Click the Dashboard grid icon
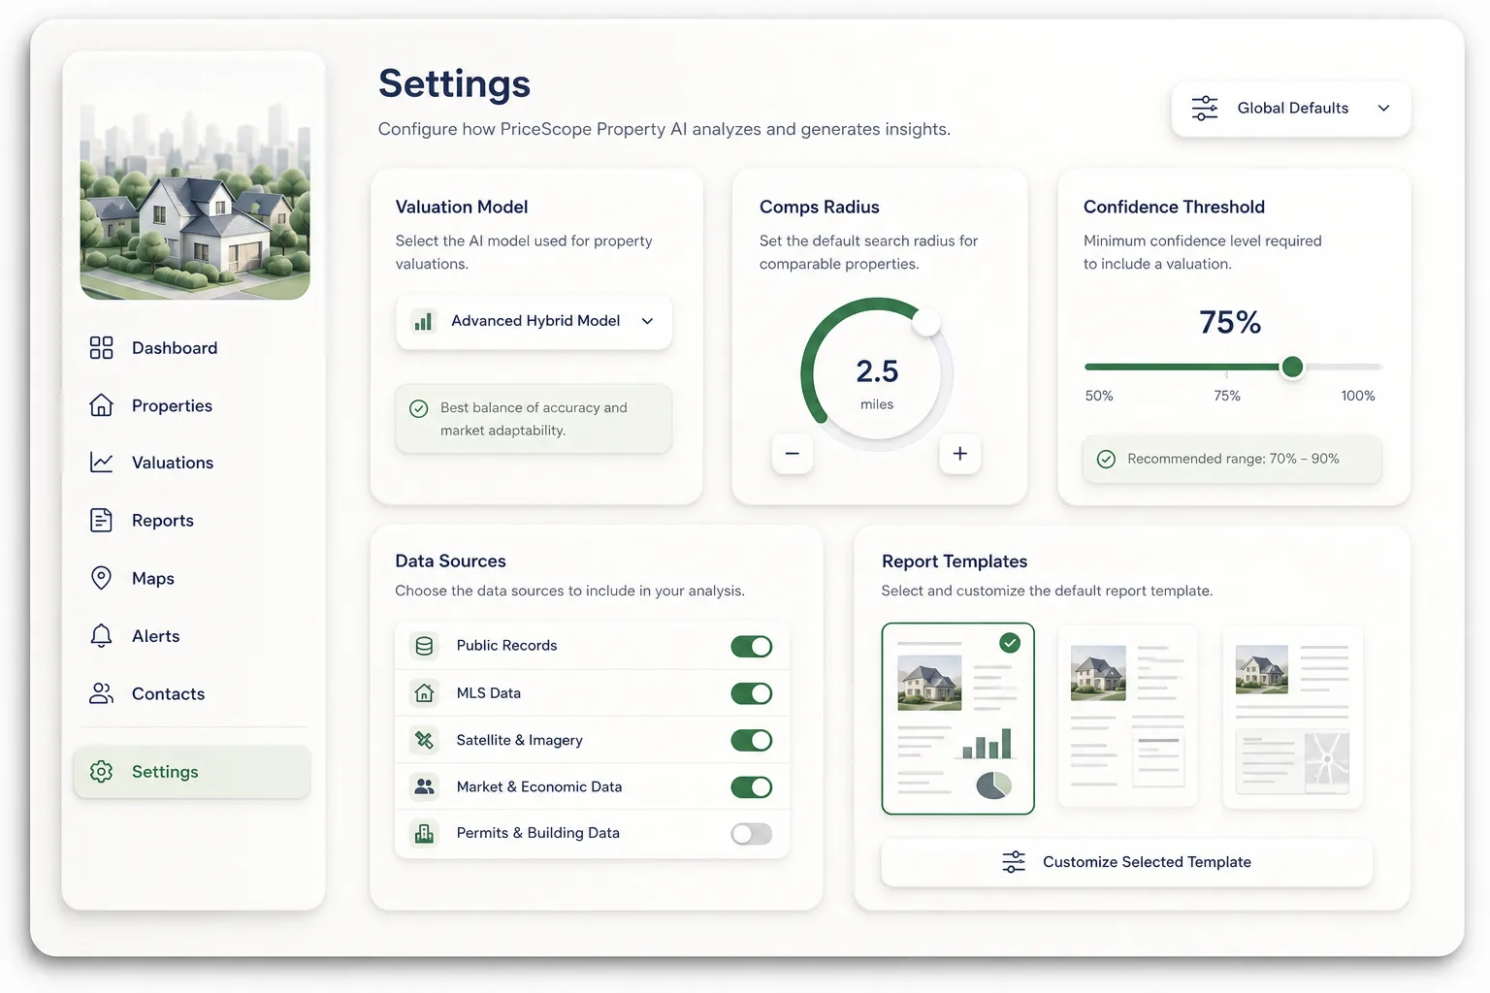This screenshot has height=993, width=1490. click(x=101, y=347)
